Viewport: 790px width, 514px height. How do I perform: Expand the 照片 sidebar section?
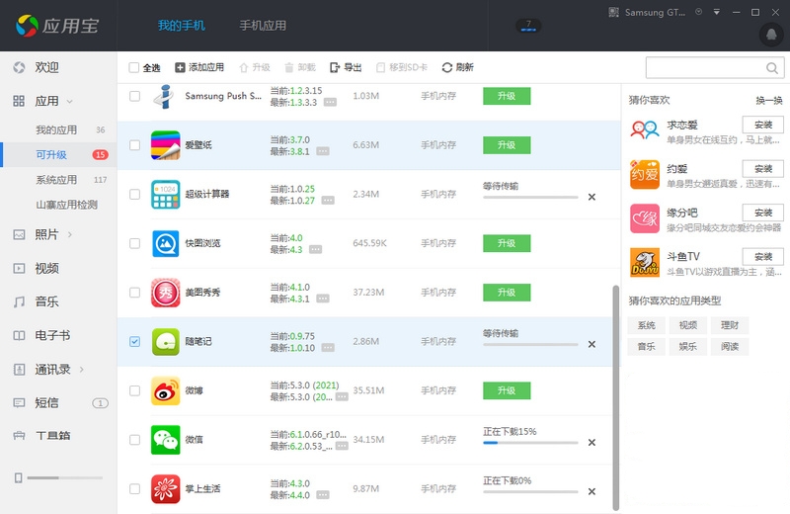pos(69,234)
